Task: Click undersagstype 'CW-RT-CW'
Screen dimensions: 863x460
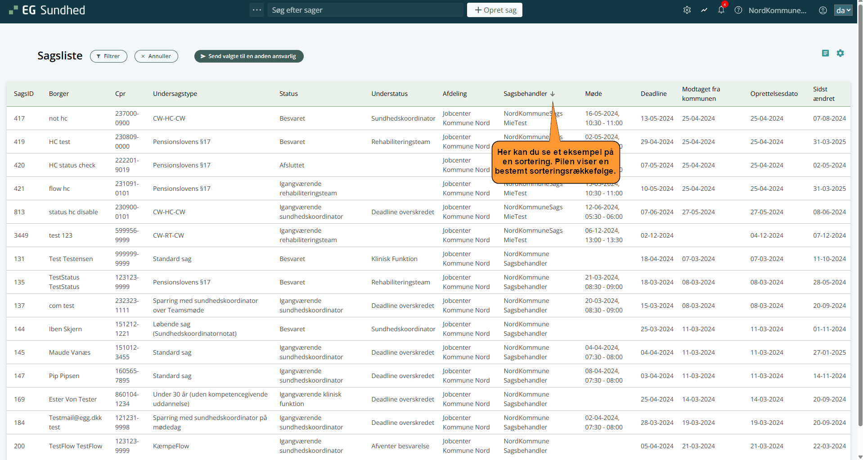Action: pos(168,235)
